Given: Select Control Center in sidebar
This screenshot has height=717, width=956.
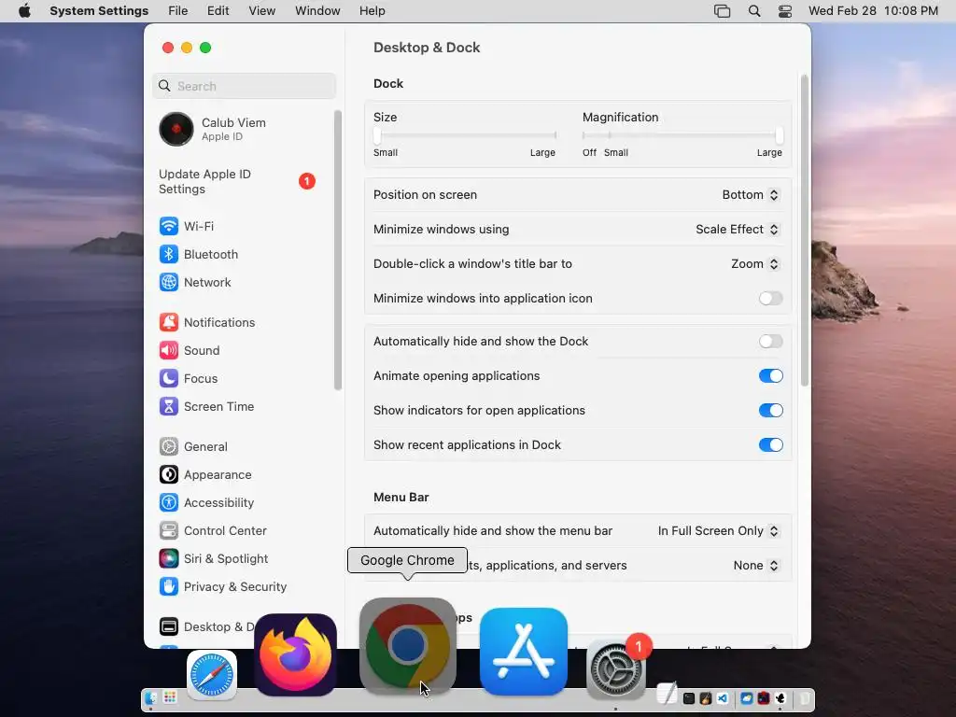Looking at the screenshot, I should click(213, 531).
